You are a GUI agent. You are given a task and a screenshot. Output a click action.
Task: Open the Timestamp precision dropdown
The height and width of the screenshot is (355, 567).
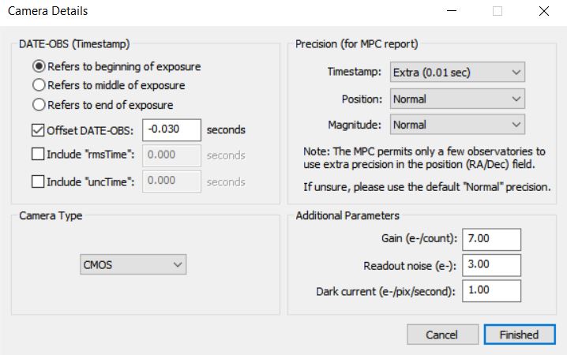(x=457, y=73)
